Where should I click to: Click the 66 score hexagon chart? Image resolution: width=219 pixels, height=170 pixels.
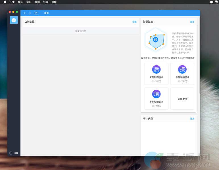156,40
